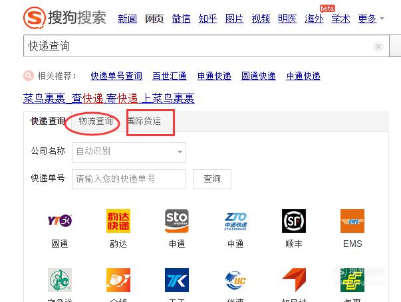This screenshot has width=401, height=302.
Task: Open the 微信 search category
Action: pyautogui.click(x=181, y=19)
